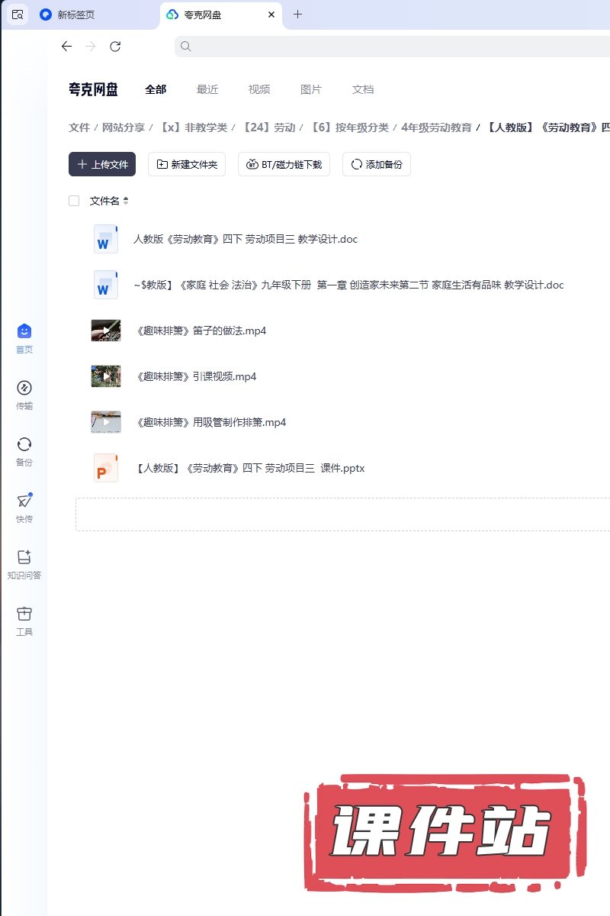
Task: Click the BT/磁力链下载 button
Action: [x=284, y=164]
